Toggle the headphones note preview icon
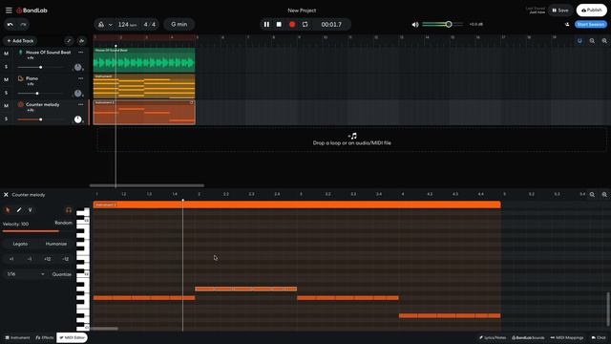611x344 pixels. click(x=69, y=210)
